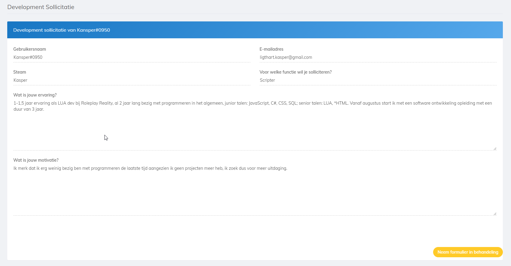This screenshot has width=511, height=266.
Task: Grab the resize handle of motivation textarea
Action: [495, 214]
